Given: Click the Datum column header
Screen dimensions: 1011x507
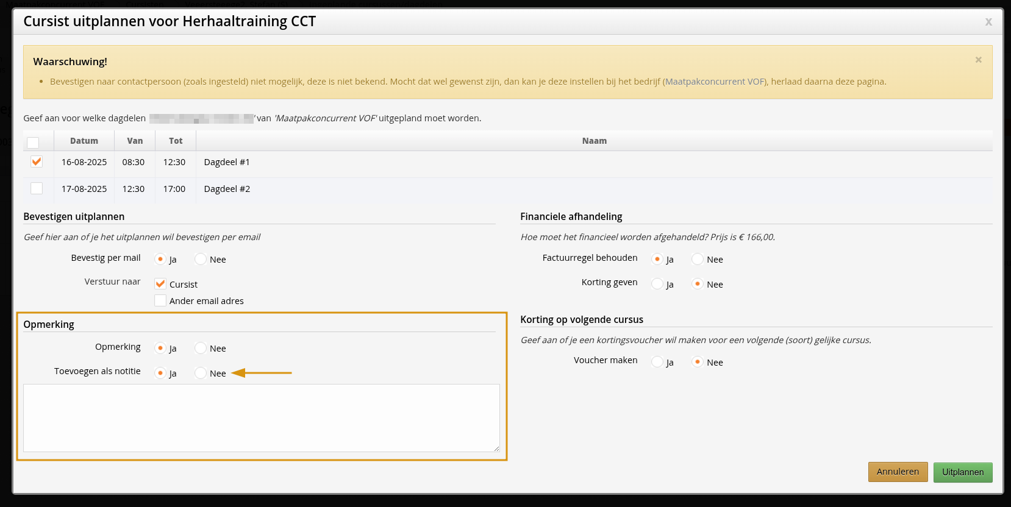Looking at the screenshot, I should 84,141.
